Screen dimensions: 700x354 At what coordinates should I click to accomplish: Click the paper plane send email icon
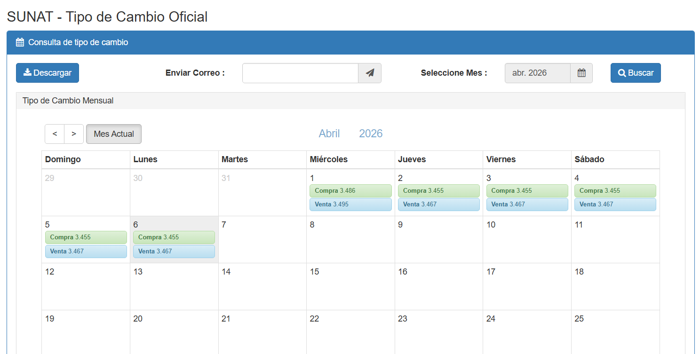(370, 73)
